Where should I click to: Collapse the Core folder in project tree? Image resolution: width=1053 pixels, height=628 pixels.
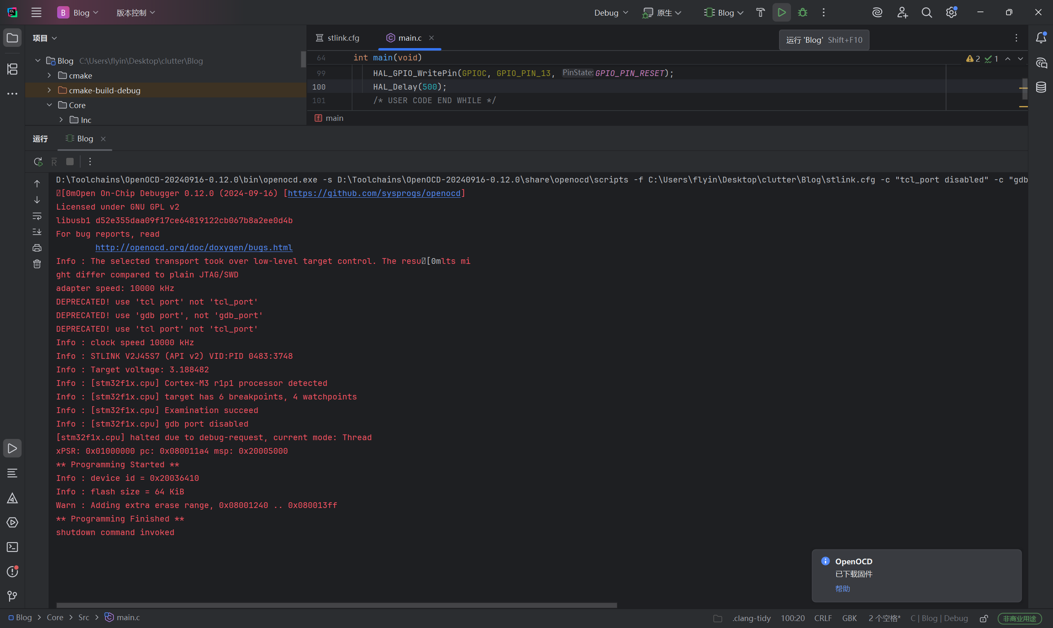[49, 105]
